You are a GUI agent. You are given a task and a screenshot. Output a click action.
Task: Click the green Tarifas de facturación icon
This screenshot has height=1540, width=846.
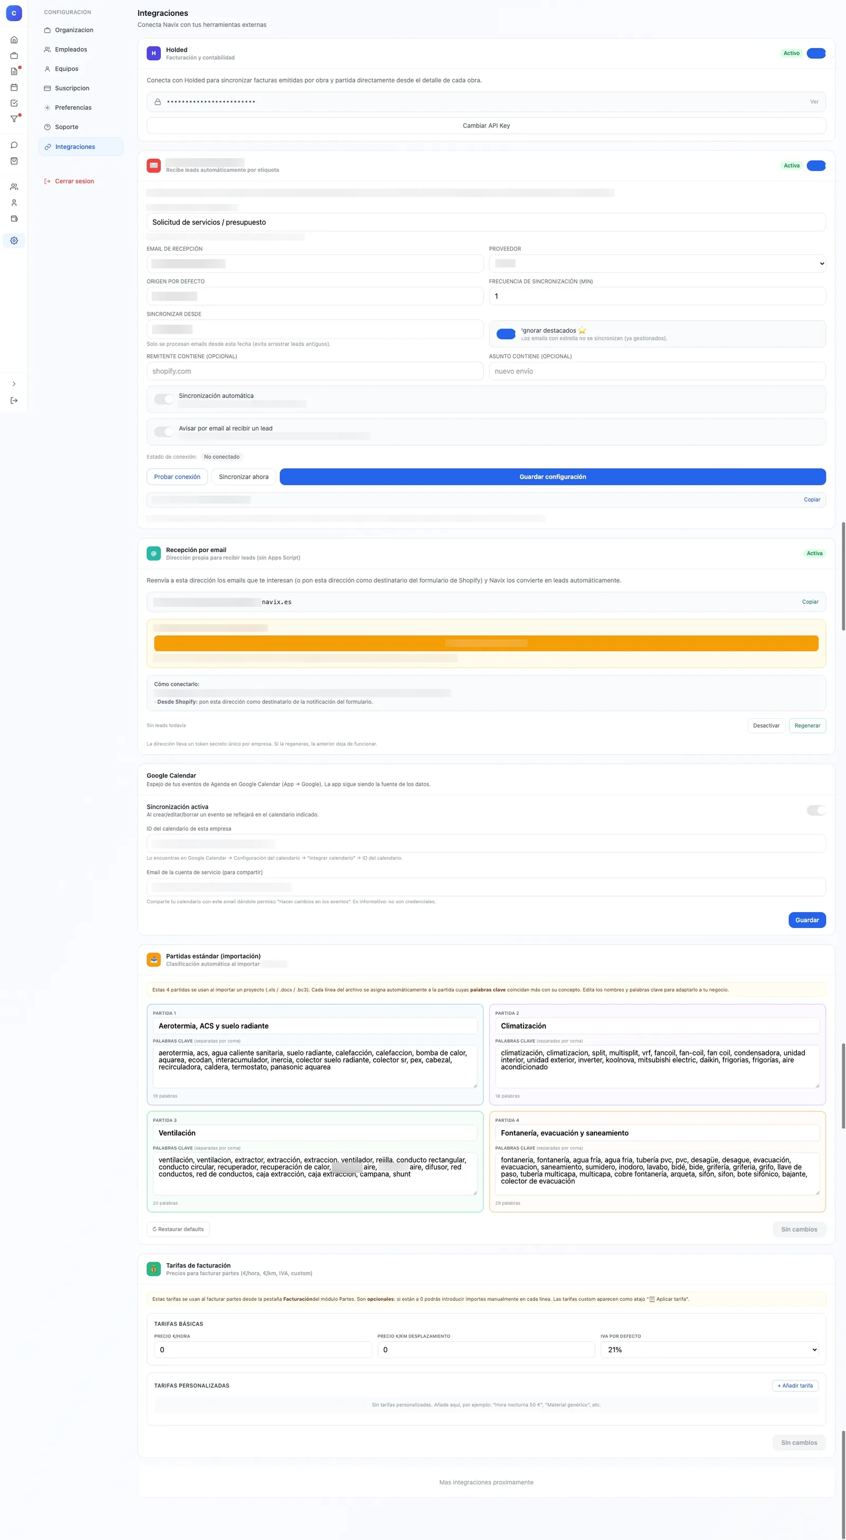pos(154,1269)
